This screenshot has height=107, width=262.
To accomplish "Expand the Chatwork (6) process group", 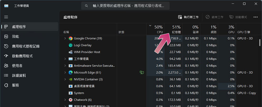I will (x=65, y=100).
